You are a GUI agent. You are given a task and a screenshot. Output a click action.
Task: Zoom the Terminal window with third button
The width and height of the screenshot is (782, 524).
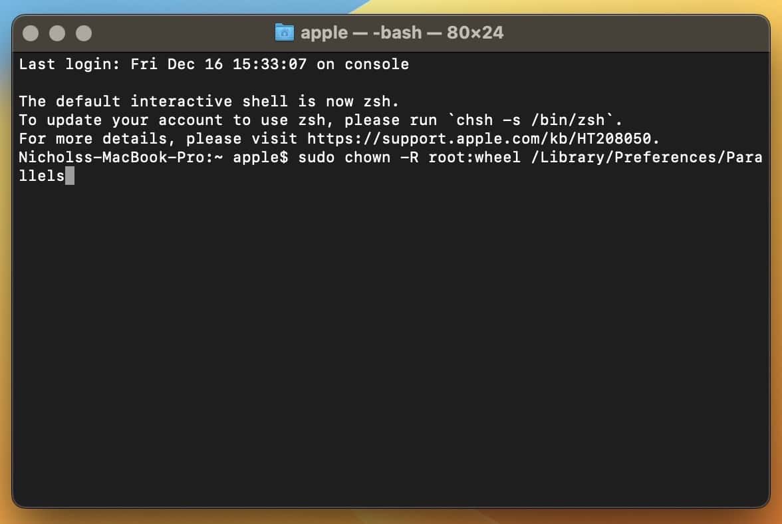click(83, 33)
